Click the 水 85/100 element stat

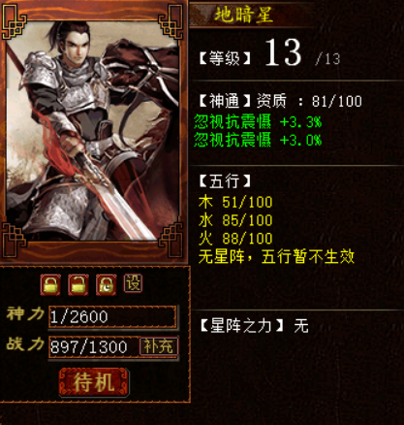(x=235, y=220)
